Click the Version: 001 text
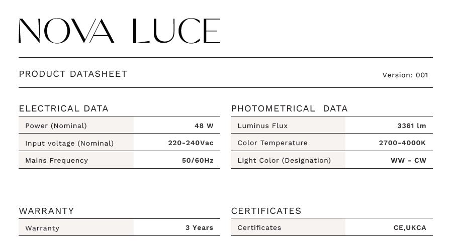Image resolution: width=449 pixels, height=248 pixels. tap(405, 75)
